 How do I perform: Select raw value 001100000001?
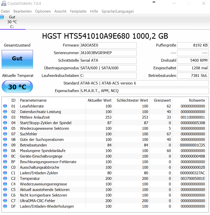193,117
